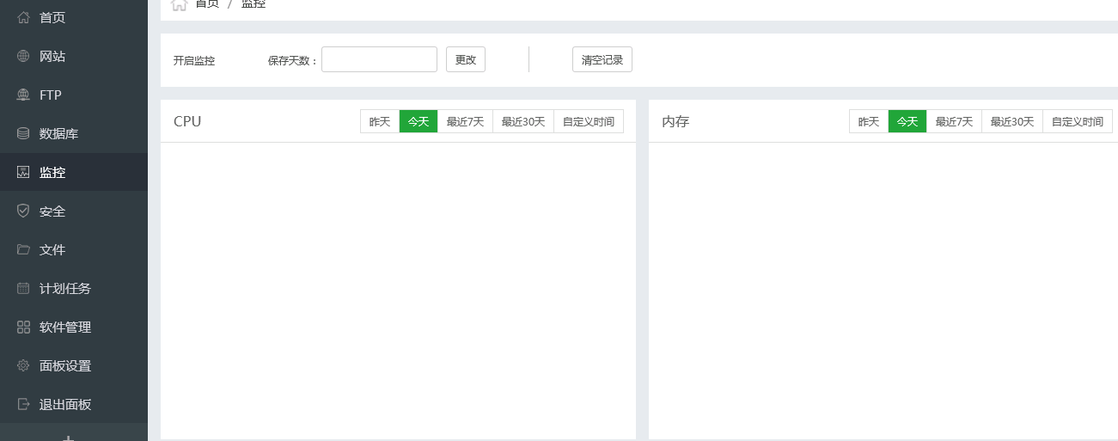Open 自定义时间 for the 内存 chart

pyautogui.click(x=1078, y=122)
